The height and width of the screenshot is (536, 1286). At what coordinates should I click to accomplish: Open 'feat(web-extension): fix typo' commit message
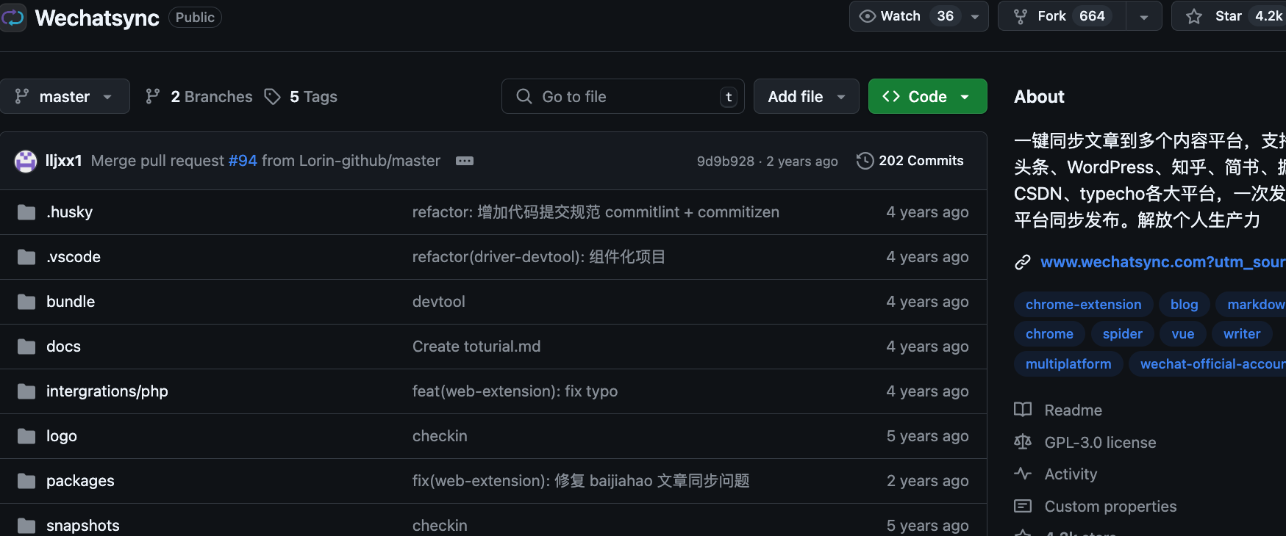point(515,391)
